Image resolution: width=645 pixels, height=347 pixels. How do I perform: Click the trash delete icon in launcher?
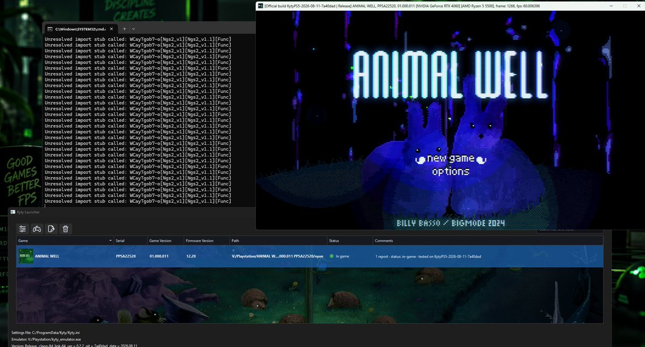click(x=65, y=229)
